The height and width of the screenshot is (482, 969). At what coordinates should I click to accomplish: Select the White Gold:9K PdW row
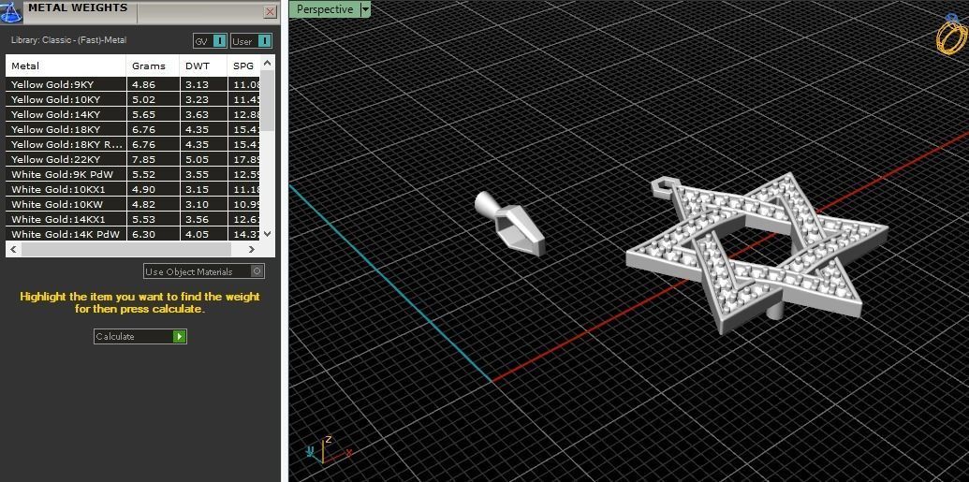pyautogui.click(x=134, y=174)
